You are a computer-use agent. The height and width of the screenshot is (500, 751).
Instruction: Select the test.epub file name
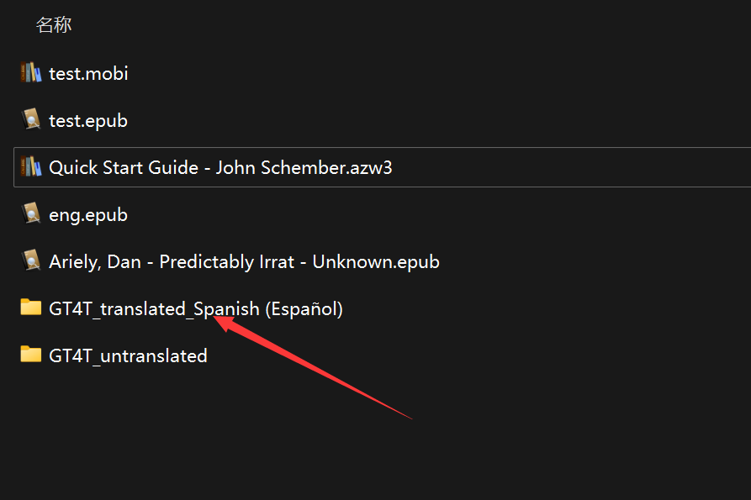(x=88, y=120)
